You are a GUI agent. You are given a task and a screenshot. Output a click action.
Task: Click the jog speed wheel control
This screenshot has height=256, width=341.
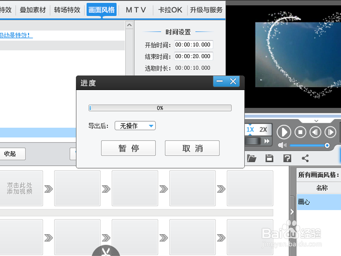point(252,141)
